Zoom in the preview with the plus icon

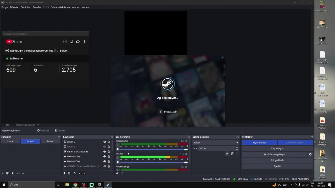13,125
